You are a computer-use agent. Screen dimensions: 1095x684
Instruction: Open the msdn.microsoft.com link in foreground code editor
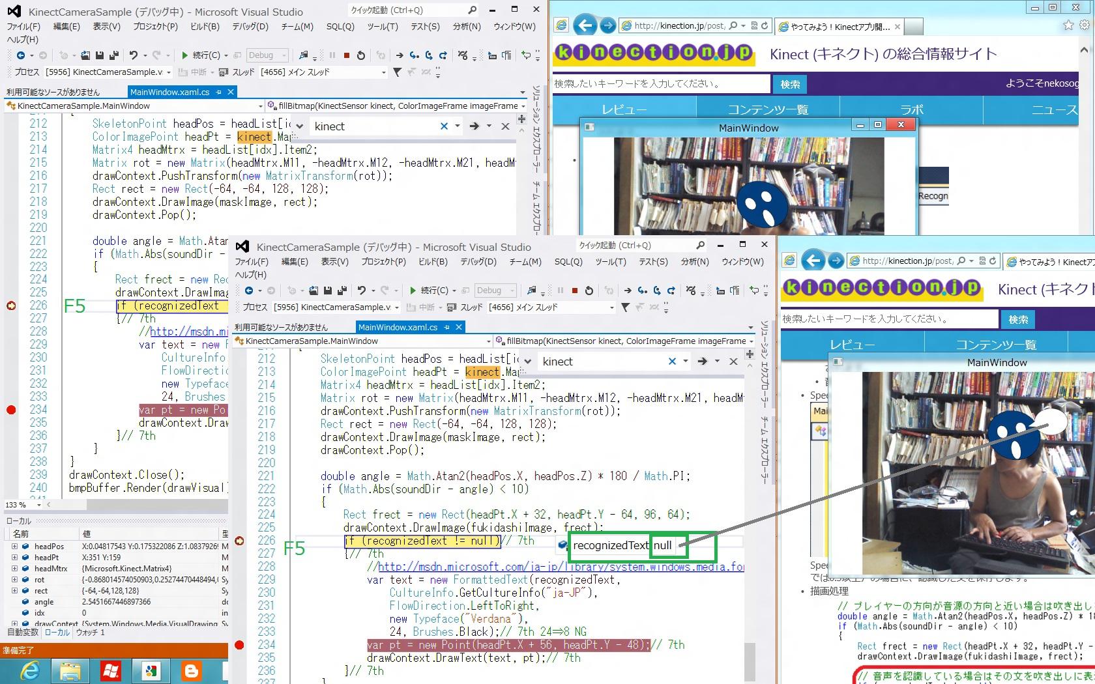pyautogui.click(x=561, y=567)
